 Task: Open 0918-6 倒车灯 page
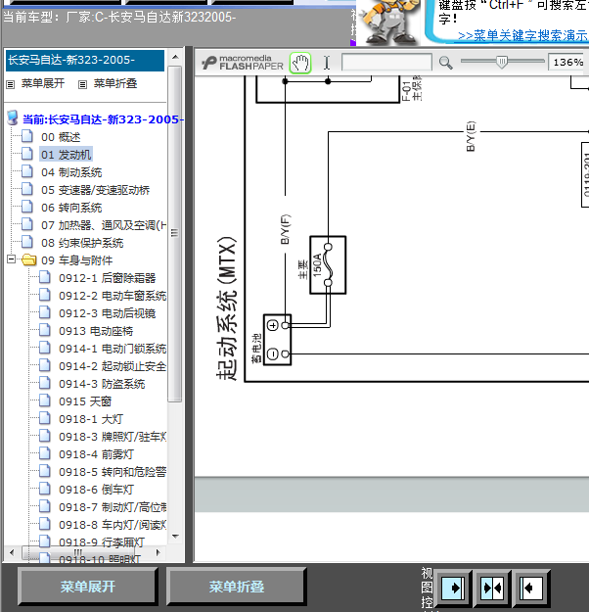(x=96, y=490)
